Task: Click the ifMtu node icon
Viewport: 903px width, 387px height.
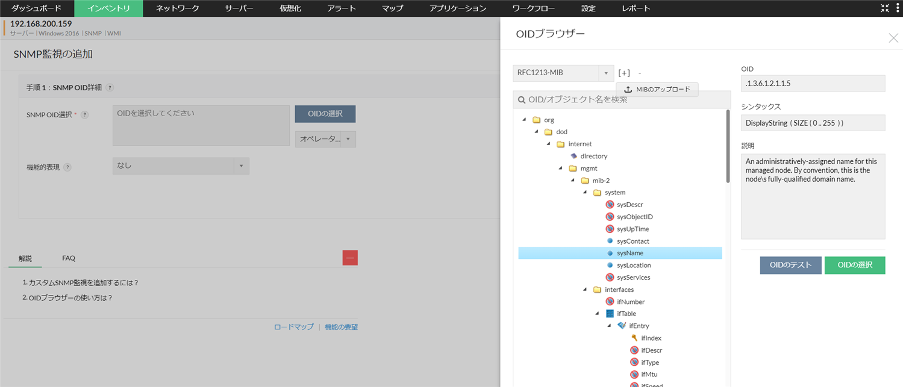Action: 634,374
